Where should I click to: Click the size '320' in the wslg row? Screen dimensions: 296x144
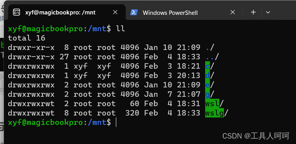(x=132, y=113)
